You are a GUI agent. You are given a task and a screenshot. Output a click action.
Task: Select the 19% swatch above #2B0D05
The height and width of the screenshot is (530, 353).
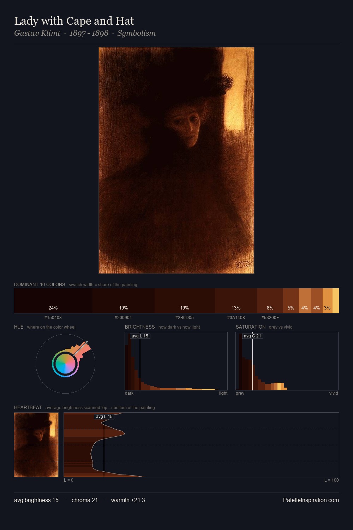pos(185,301)
